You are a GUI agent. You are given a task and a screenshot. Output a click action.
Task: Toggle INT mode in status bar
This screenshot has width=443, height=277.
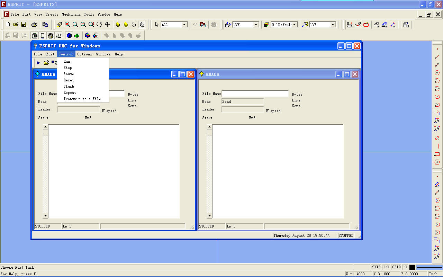387,267
